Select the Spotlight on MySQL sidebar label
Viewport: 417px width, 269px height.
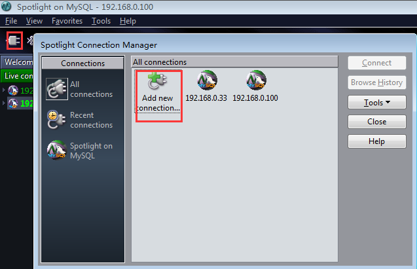point(91,151)
